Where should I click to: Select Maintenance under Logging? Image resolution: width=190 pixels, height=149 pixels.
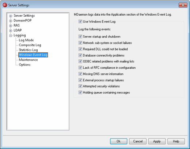point(28,60)
